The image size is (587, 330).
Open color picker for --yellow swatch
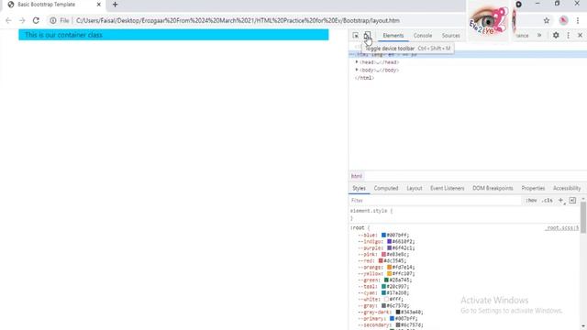pos(389,273)
